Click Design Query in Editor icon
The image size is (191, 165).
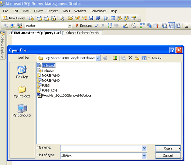(125, 26)
